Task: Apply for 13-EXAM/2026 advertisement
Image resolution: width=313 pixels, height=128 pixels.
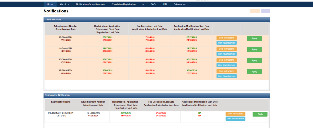Action: point(255,61)
